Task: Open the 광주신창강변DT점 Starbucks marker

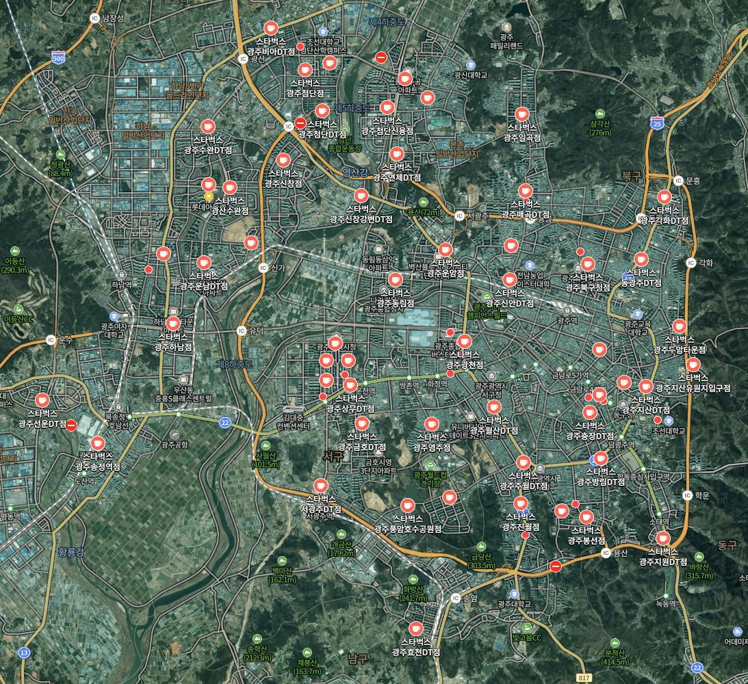Action: (361, 196)
